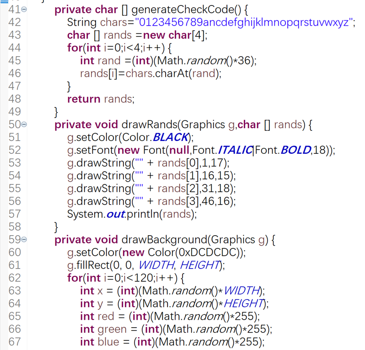Click 'charAt' on line 46
The height and width of the screenshot is (350, 365).
pyautogui.click(x=172, y=74)
